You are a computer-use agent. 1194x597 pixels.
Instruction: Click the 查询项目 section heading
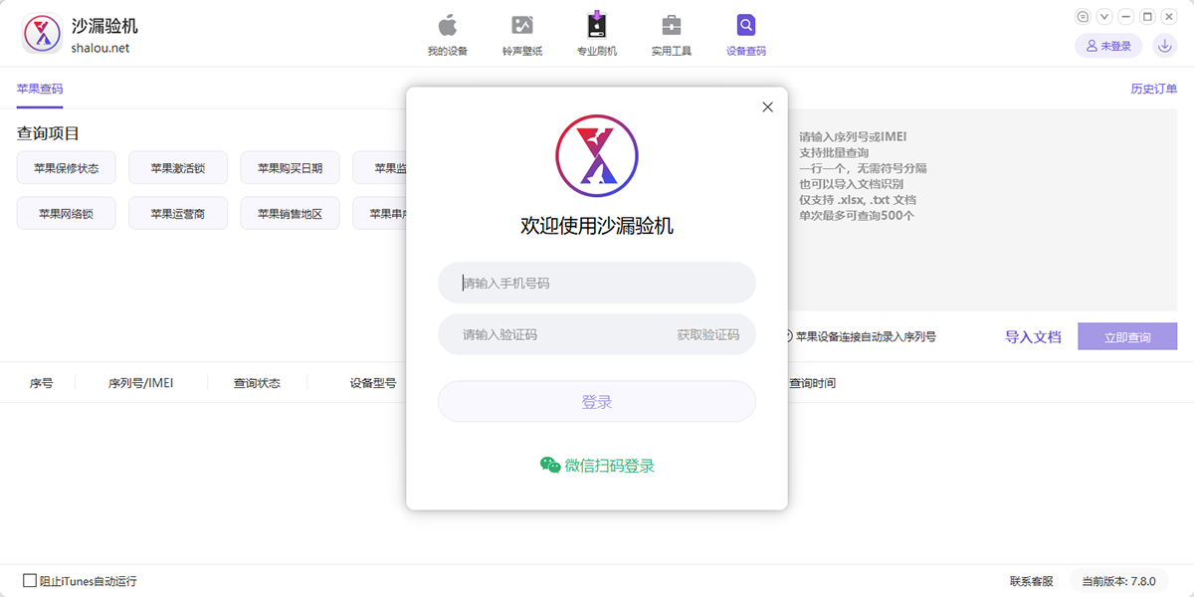point(48,132)
